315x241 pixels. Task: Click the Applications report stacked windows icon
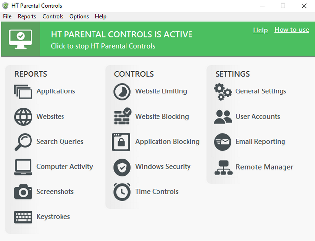click(23, 92)
